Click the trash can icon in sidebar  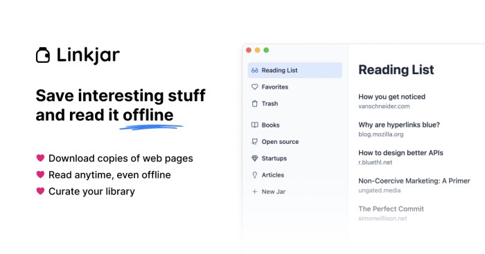point(254,104)
